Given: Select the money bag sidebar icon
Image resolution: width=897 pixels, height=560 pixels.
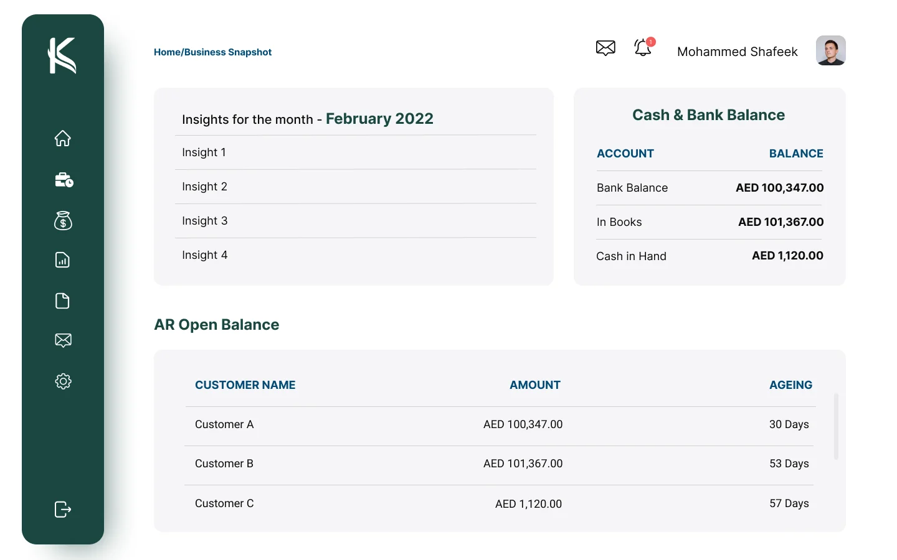Looking at the screenshot, I should [63, 220].
